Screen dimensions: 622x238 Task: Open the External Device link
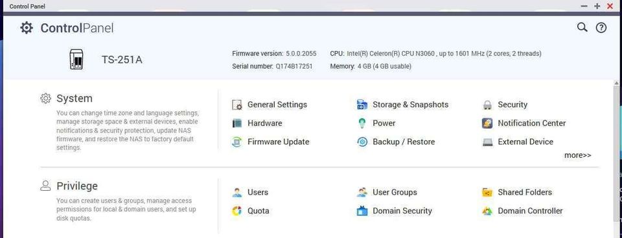[525, 142]
